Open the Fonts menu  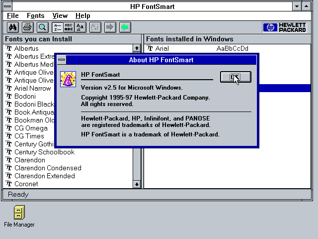(x=35, y=15)
